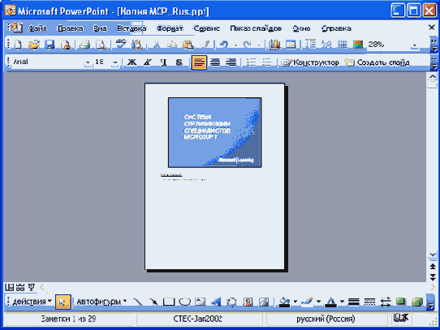Open the Показ слайдов menu
The image size is (440, 330).
256,28
